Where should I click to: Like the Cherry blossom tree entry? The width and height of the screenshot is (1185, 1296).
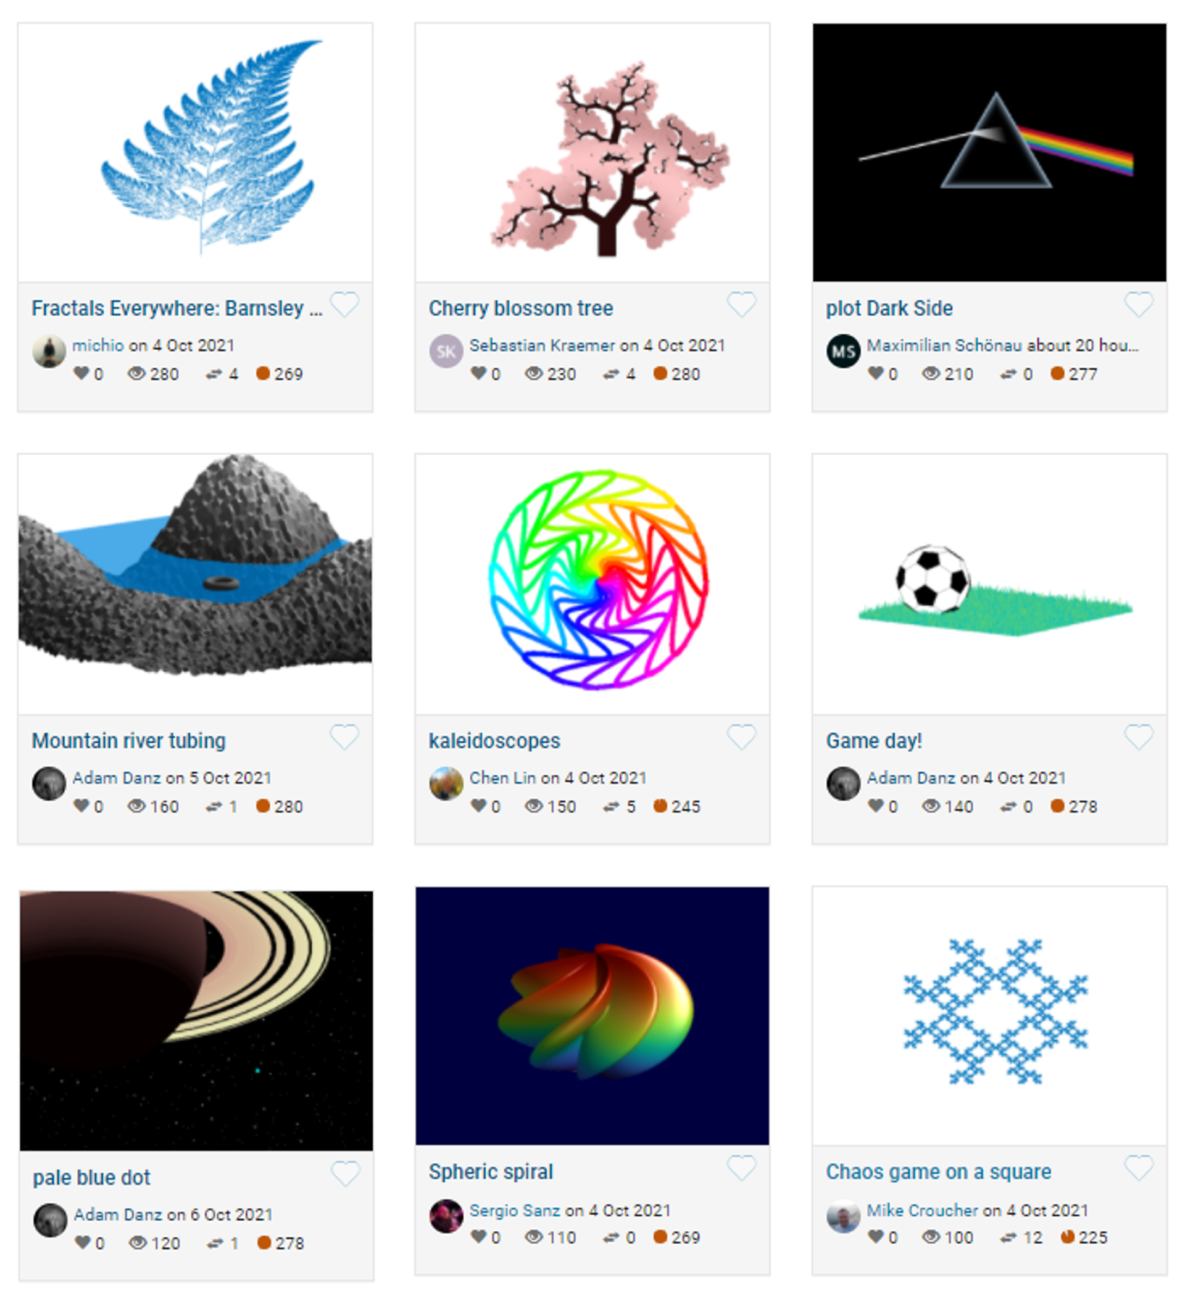(x=741, y=304)
